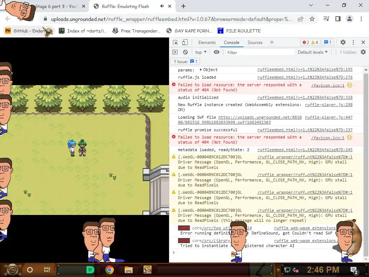
Task: Show the console sidebar
Action: pos(175,52)
